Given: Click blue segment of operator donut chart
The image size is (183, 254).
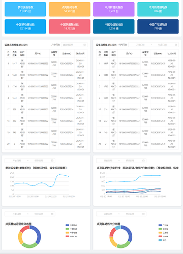Looking at the screenshot, I should 39,234.
